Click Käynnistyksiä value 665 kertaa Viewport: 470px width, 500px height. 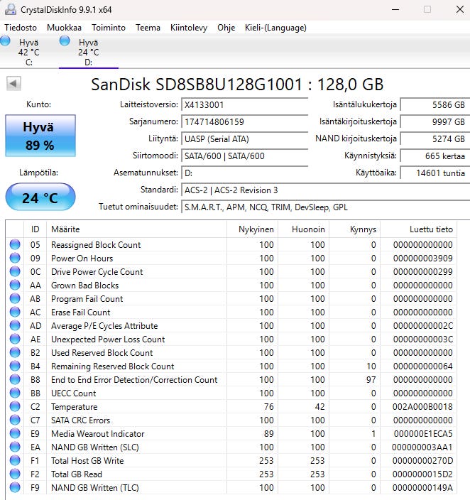point(435,156)
